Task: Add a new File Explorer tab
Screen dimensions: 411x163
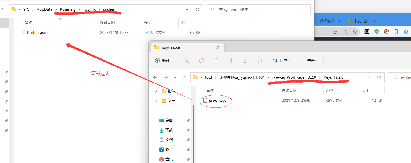Action: click(232, 48)
